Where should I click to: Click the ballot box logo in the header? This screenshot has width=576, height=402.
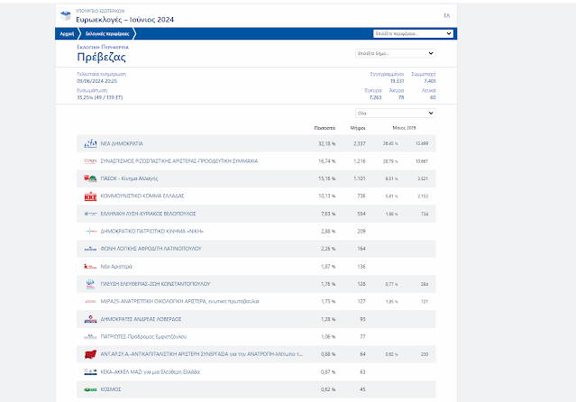click(66, 15)
